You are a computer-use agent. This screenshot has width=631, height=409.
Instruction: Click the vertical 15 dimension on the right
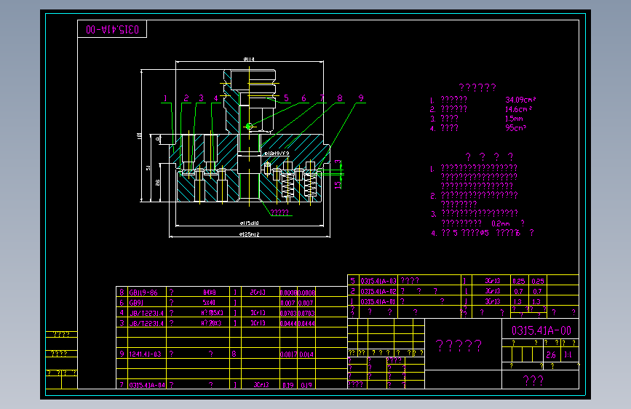(x=338, y=185)
